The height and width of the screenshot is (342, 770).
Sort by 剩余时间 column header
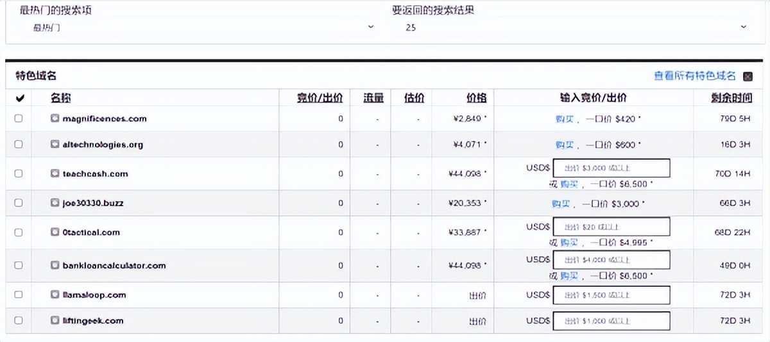pos(730,98)
